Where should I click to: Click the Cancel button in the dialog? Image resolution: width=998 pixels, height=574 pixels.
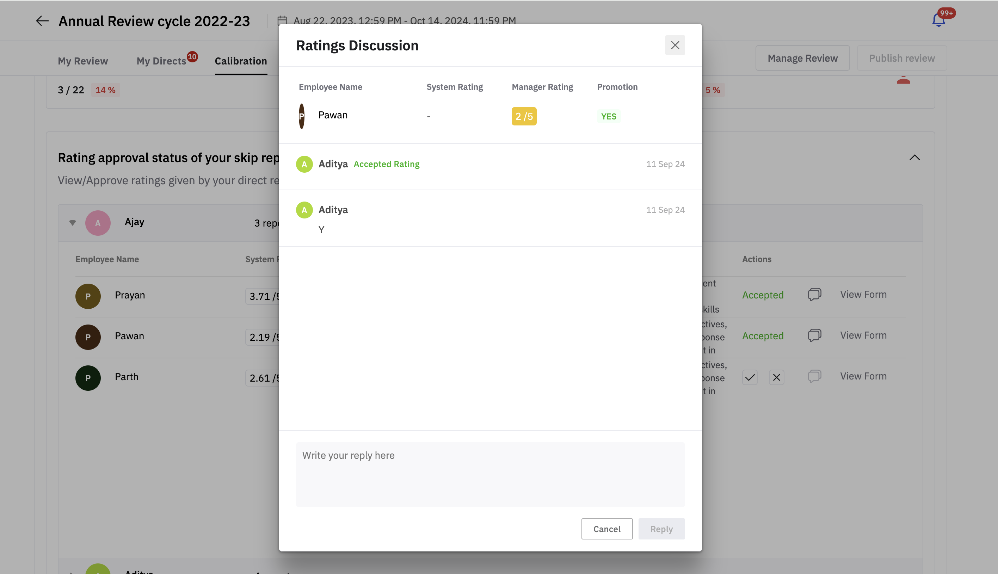click(606, 529)
